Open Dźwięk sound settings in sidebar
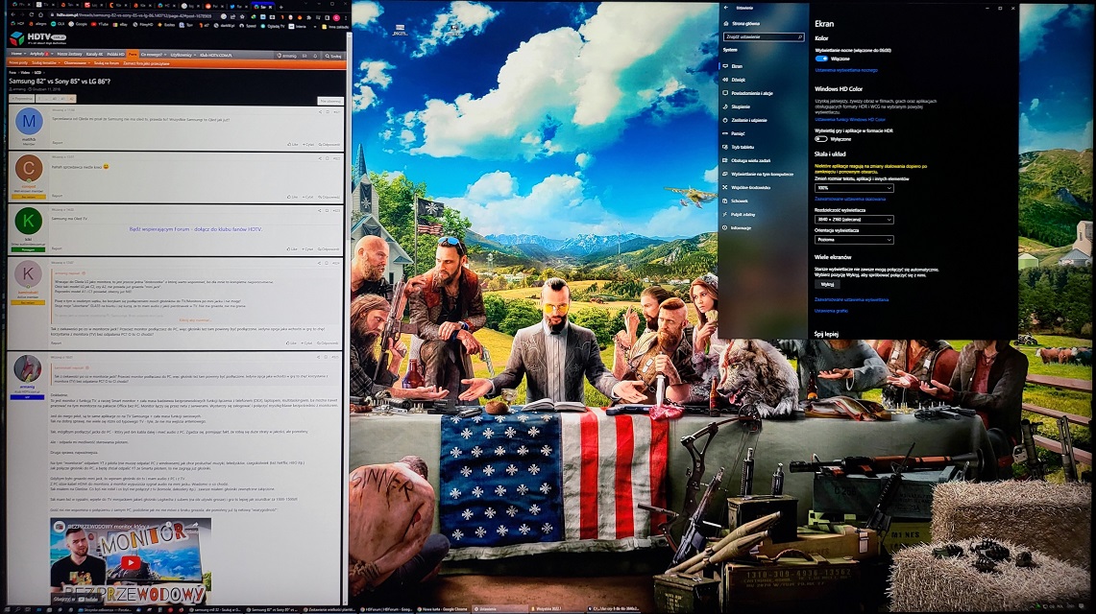This screenshot has width=1096, height=614. (735, 80)
